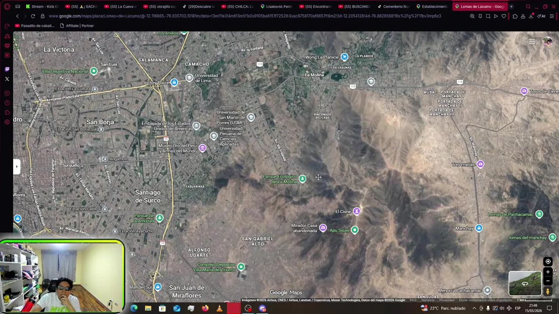
Task: Select the Jockey Plaza shopping pin
Action: click(x=174, y=82)
